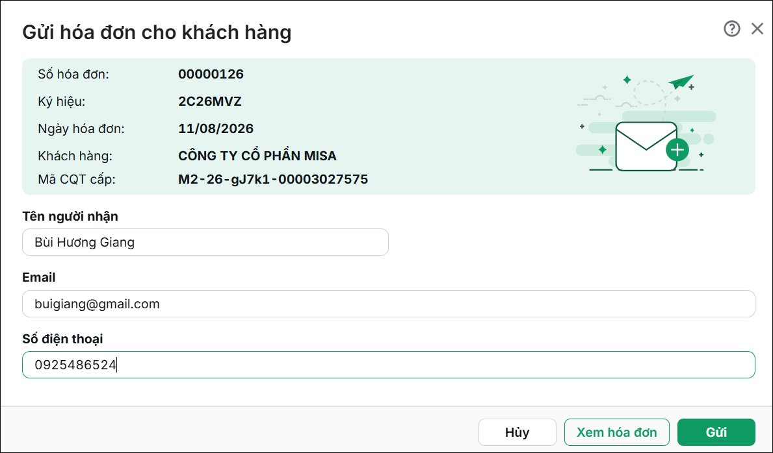The height and width of the screenshot is (453, 773).
Task: Click the Tên người nhận label
Action: (x=70, y=217)
